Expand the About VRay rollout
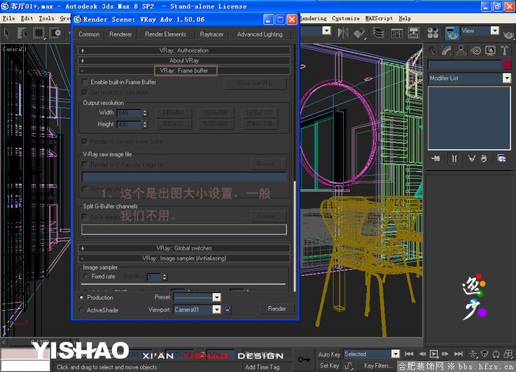 [x=184, y=60]
